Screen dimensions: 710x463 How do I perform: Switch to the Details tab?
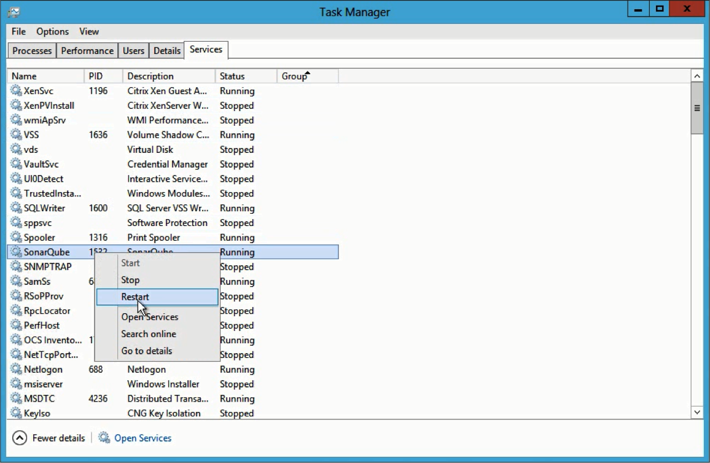(167, 51)
